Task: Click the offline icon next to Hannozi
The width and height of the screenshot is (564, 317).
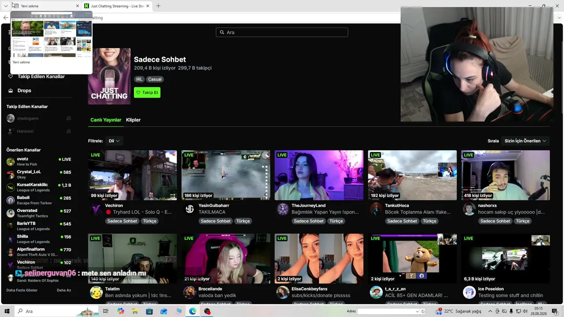Action: [x=69, y=131]
